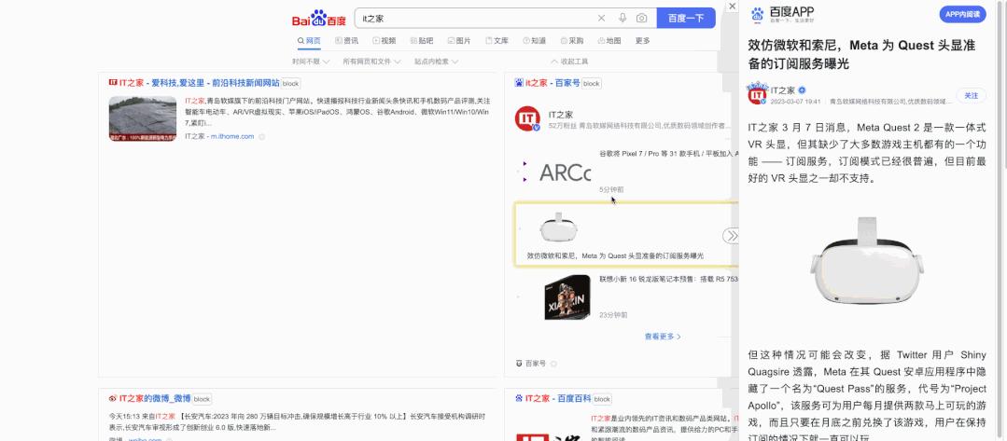Open the IT之家 - 百度百科 result title
Image resolution: width=1007 pixels, height=441 pixels.
point(558,398)
